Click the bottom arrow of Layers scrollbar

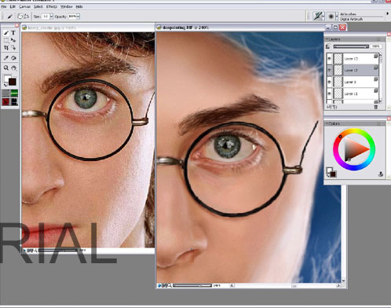coord(380,101)
